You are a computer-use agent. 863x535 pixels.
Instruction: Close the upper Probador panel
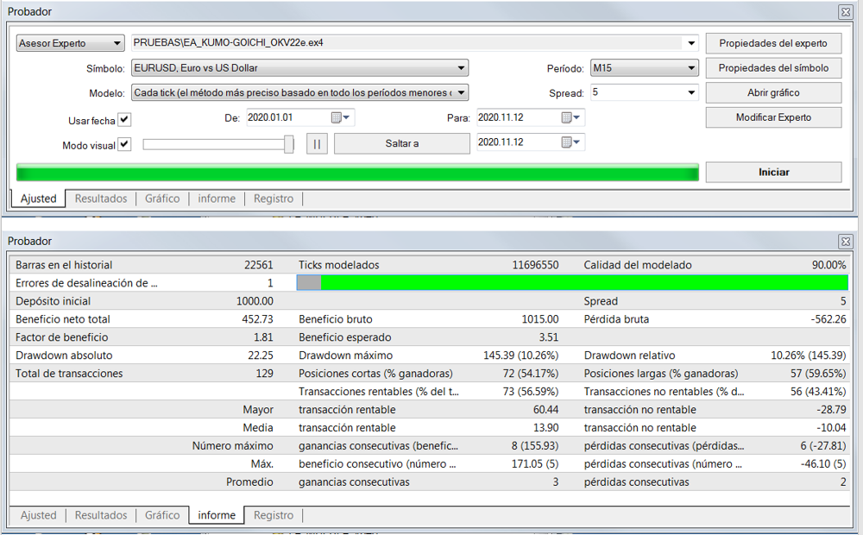coord(846,11)
